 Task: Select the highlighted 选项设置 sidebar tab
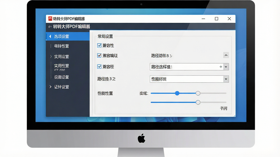click(68, 36)
